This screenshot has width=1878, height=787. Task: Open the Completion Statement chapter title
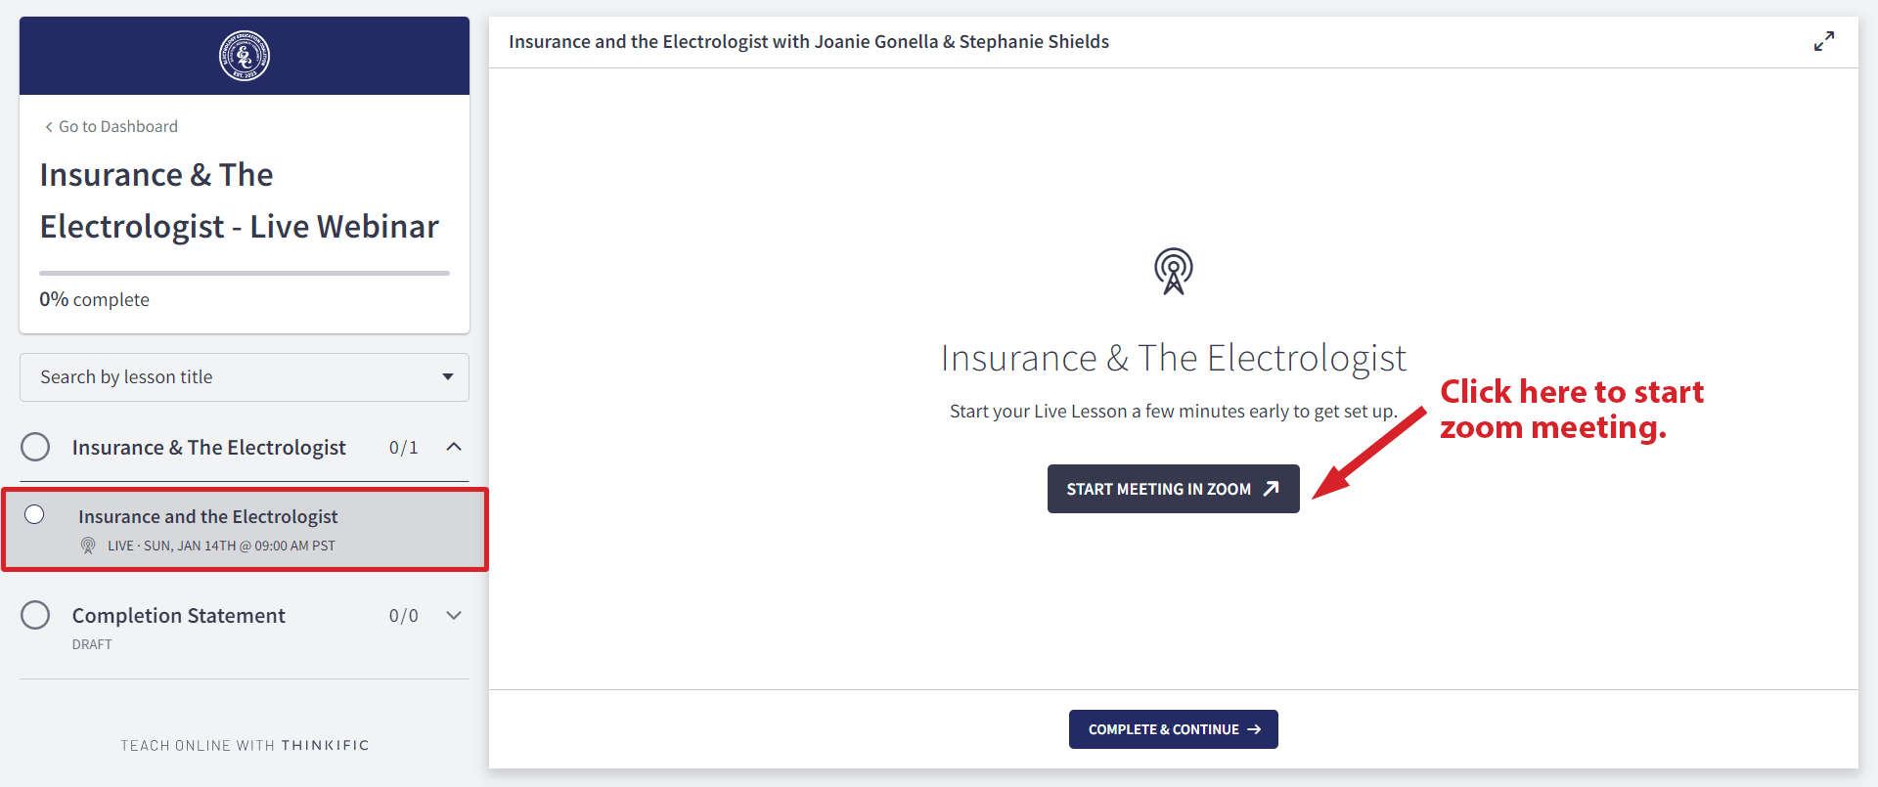pos(179,616)
